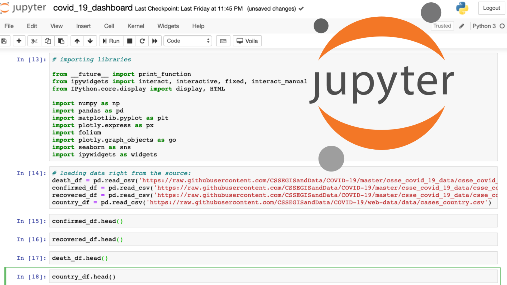The image size is (507, 285).
Task: Click the restart kernel icon
Action: (142, 41)
